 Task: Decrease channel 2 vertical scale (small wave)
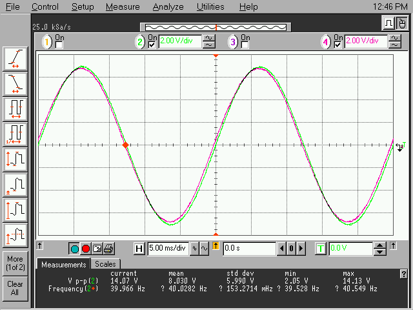[208, 45]
